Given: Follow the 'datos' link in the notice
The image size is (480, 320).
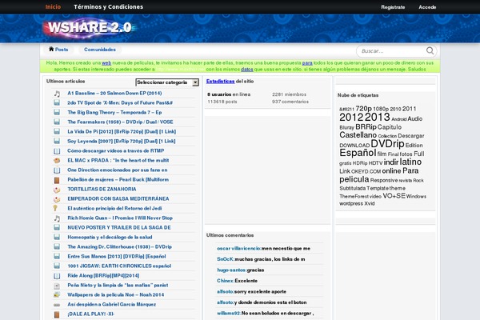Looking at the screenshot, I should coord(246,70).
